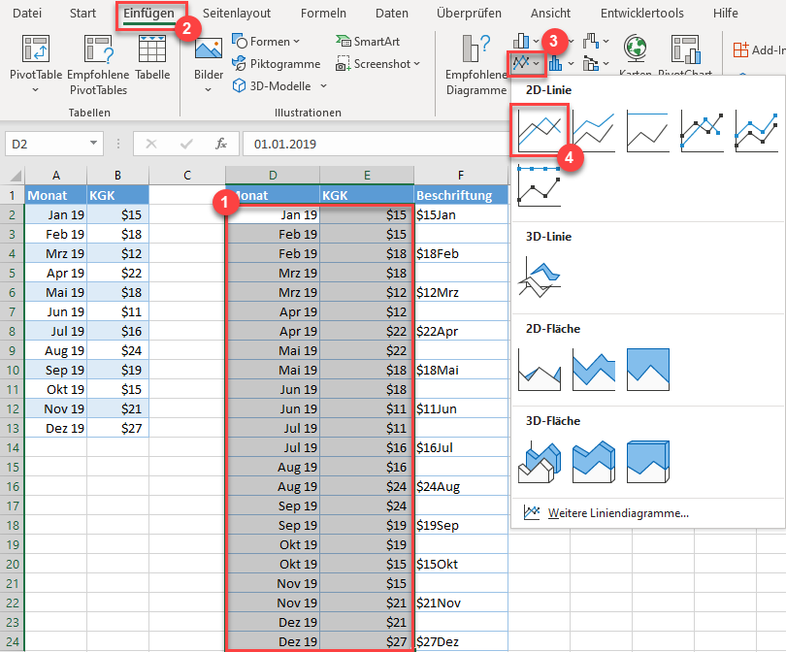Switch to the Seitenlayout tab
Image resolution: width=786 pixels, height=652 pixels.
coord(237,13)
